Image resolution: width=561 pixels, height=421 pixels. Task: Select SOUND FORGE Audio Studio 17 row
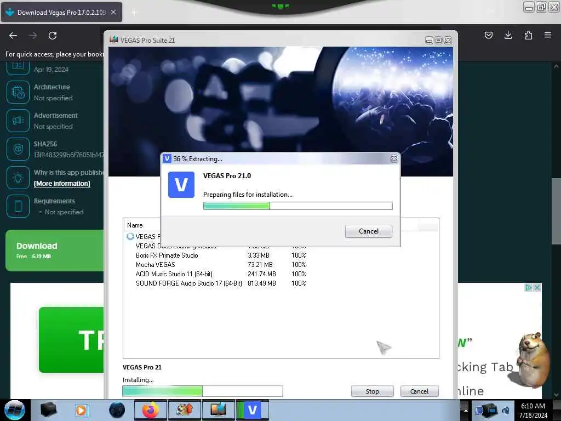click(x=221, y=283)
